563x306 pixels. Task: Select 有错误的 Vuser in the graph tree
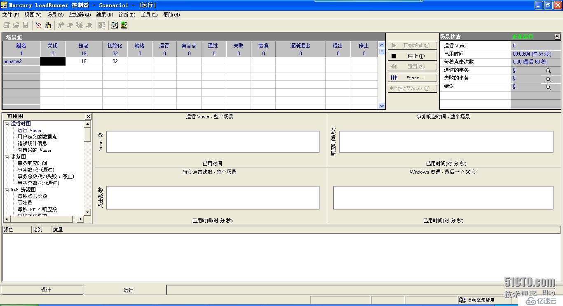click(x=35, y=150)
